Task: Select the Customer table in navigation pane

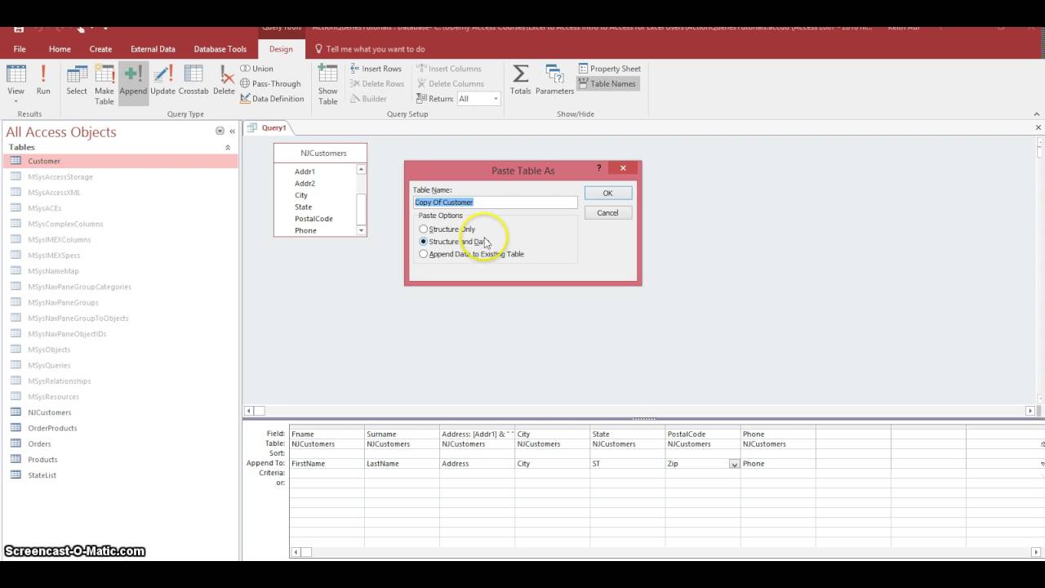Action: point(121,161)
